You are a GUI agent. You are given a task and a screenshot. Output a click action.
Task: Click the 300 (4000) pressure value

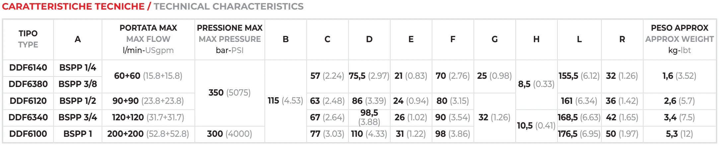tap(230, 134)
